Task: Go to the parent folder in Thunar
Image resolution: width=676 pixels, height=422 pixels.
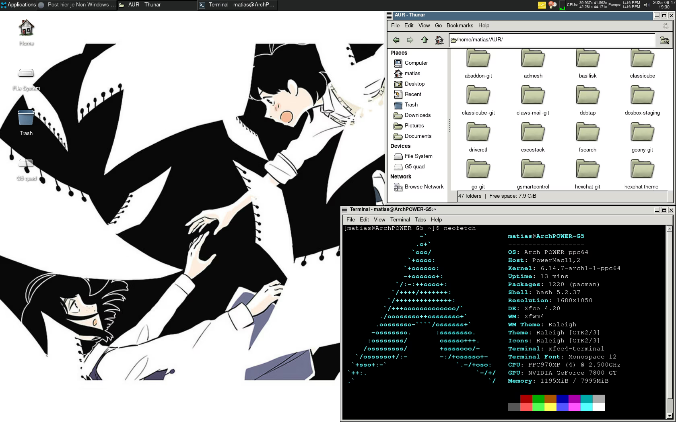Action: point(425,40)
